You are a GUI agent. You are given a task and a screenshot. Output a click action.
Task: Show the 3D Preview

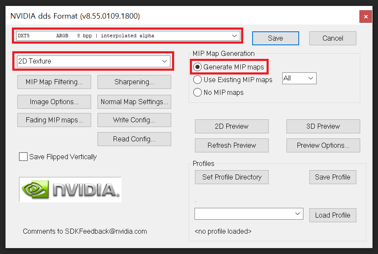323,127
